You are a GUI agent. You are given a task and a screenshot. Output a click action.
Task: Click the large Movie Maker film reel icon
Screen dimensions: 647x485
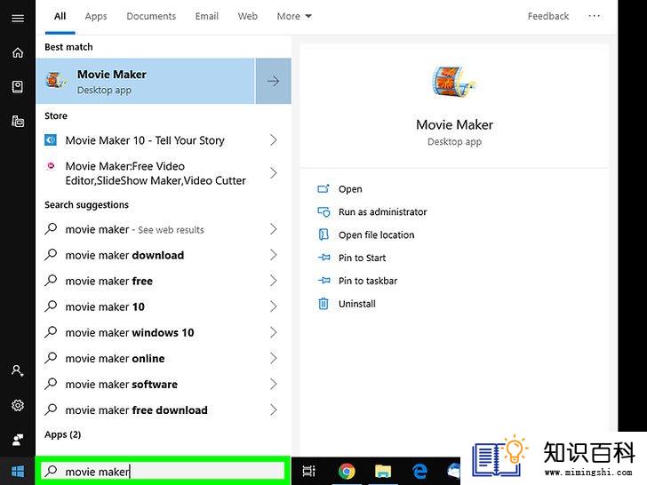pyautogui.click(x=453, y=81)
